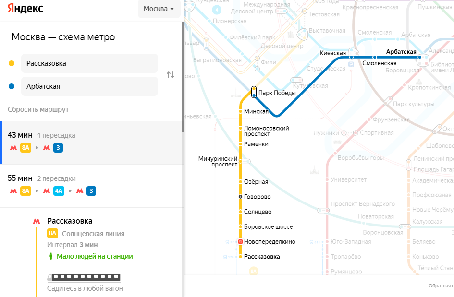Image resolution: width=454 pixels, height=297 pixels.
Task: Click the line 4A badge in the second route
Action: (x=59, y=191)
